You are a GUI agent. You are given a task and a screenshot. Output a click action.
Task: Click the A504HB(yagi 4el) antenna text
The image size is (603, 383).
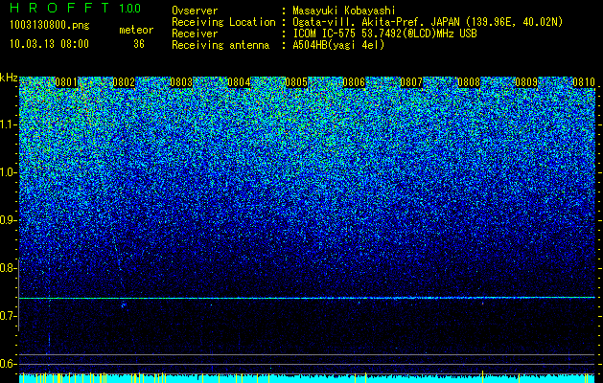point(338,45)
